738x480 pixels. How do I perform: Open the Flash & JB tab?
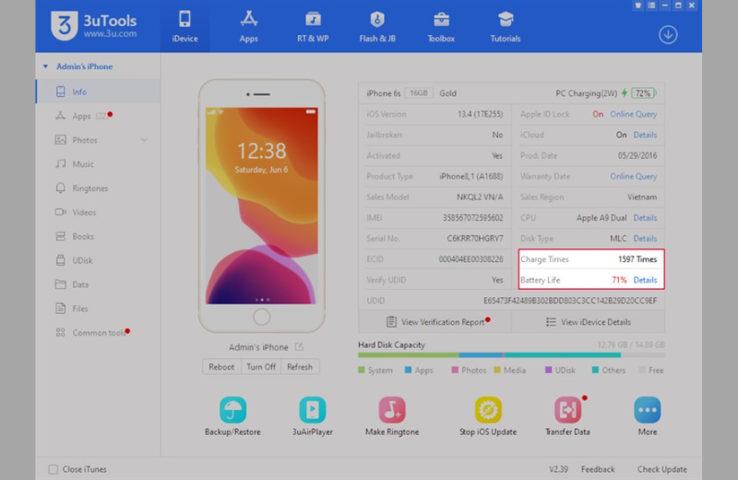click(x=377, y=27)
